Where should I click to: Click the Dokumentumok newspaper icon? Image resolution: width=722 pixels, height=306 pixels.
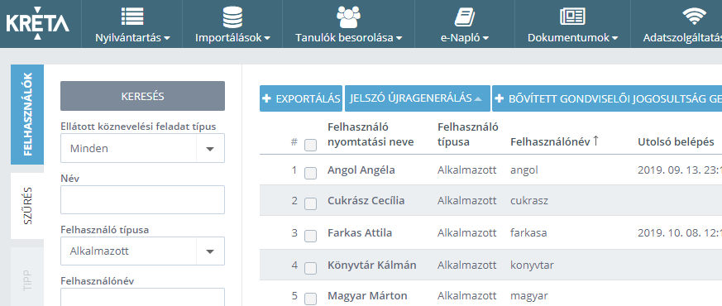[x=572, y=17]
